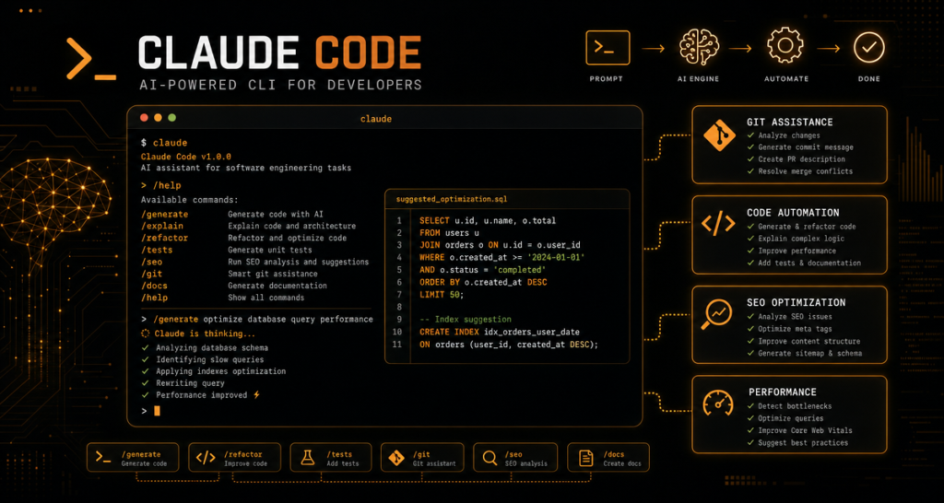Click the spinner beside Claude is thinking

pyautogui.click(x=145, y=333)
